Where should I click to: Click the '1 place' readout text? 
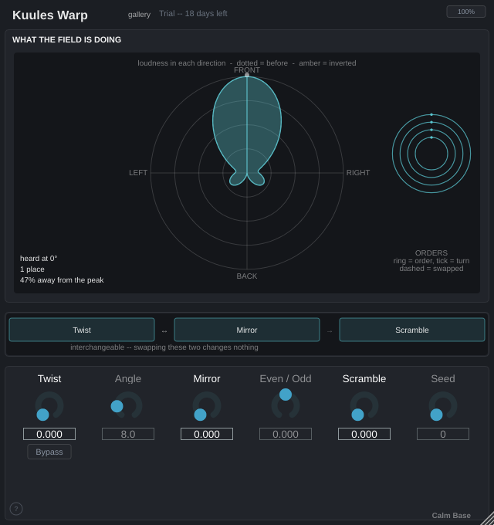pyautogui.click(x=32, y=269)
